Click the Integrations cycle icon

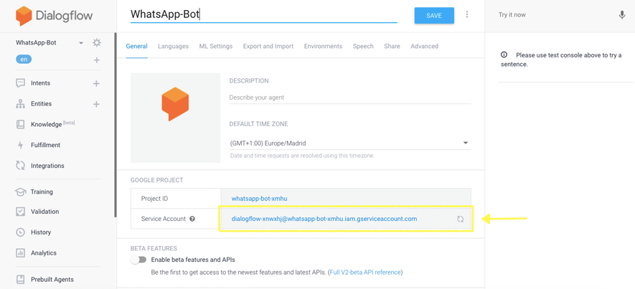(x=20, y=166)
